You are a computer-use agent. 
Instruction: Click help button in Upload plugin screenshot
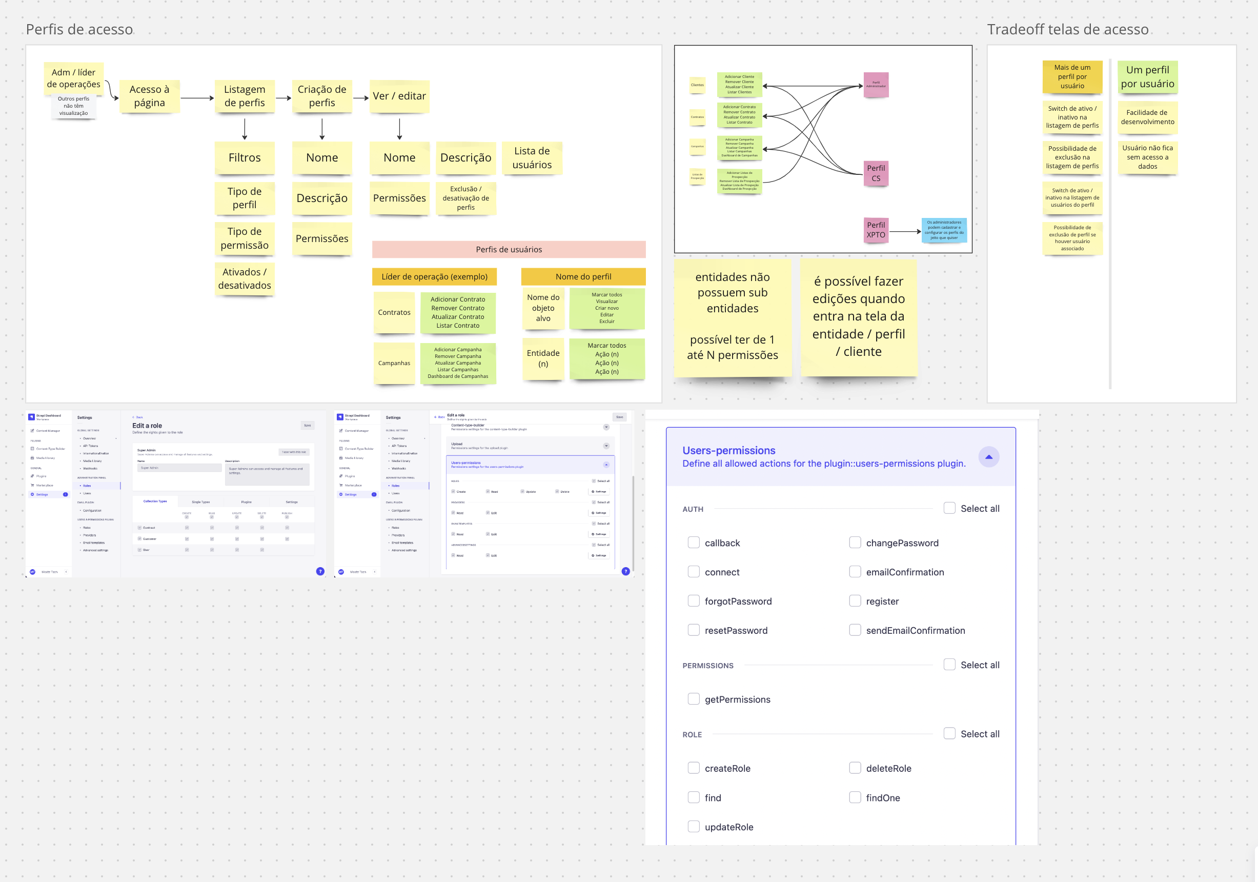pos(626,571)
